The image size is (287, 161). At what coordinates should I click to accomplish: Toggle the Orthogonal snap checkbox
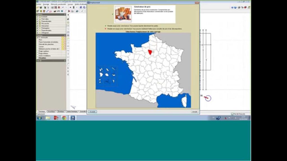38,33
